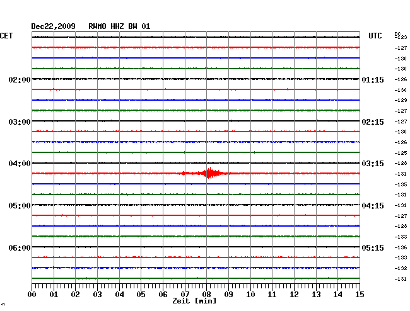Screen dimensions: 410x311
Task: Select minute tick label 06
Action: [x=163, y=294]
